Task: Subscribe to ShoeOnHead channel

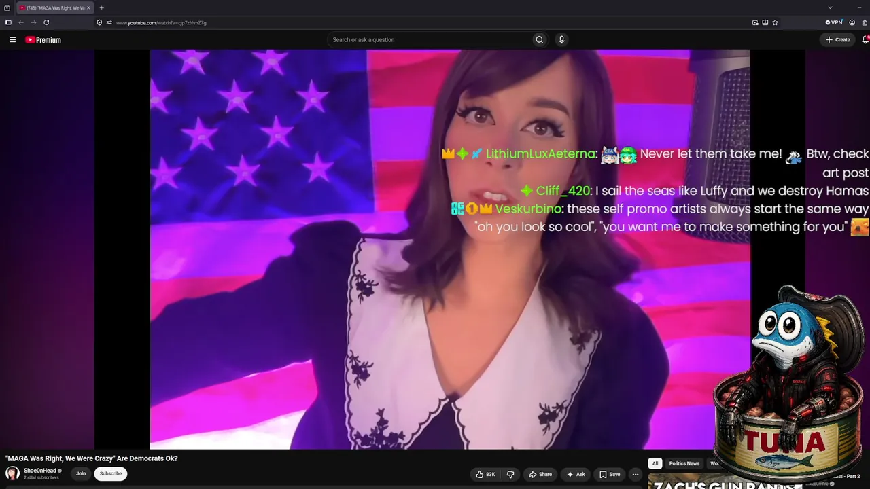Action: [x=111, y=473]
